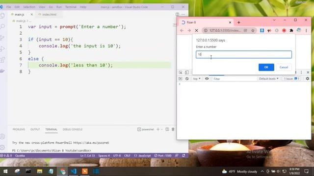Open the Chrome three-dot menu
The image size is (314, 176).
click(306, 30)
